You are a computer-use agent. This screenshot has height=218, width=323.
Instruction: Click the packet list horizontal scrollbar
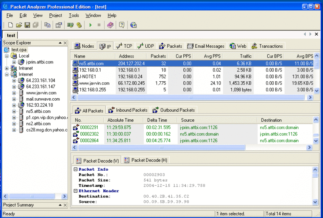point(161,147)
